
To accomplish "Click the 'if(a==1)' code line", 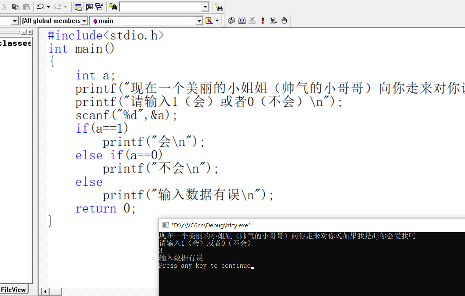I will pyautogui.click(x=102, y=129).
